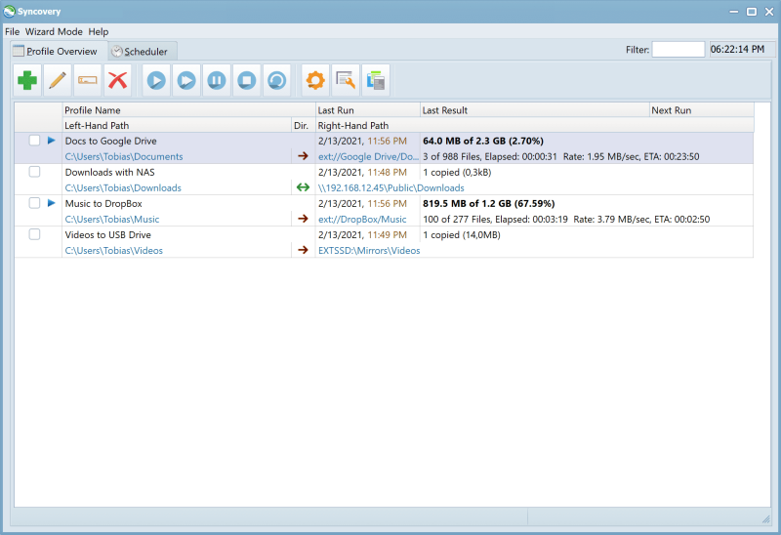Click the window resize grip corner
Image resolution: width=781 pixels, height=535 pixels.
coord(766,519)
